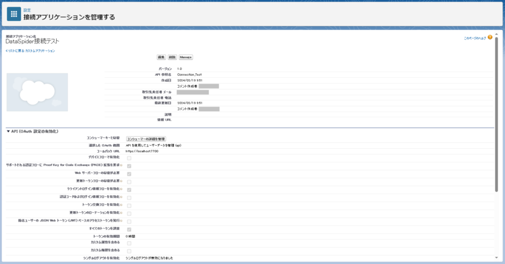Screen dimensions: 505x264
Task: Toggle the 更新トークンのローテーションを有効化 checkbox
Action: (129, 214)
